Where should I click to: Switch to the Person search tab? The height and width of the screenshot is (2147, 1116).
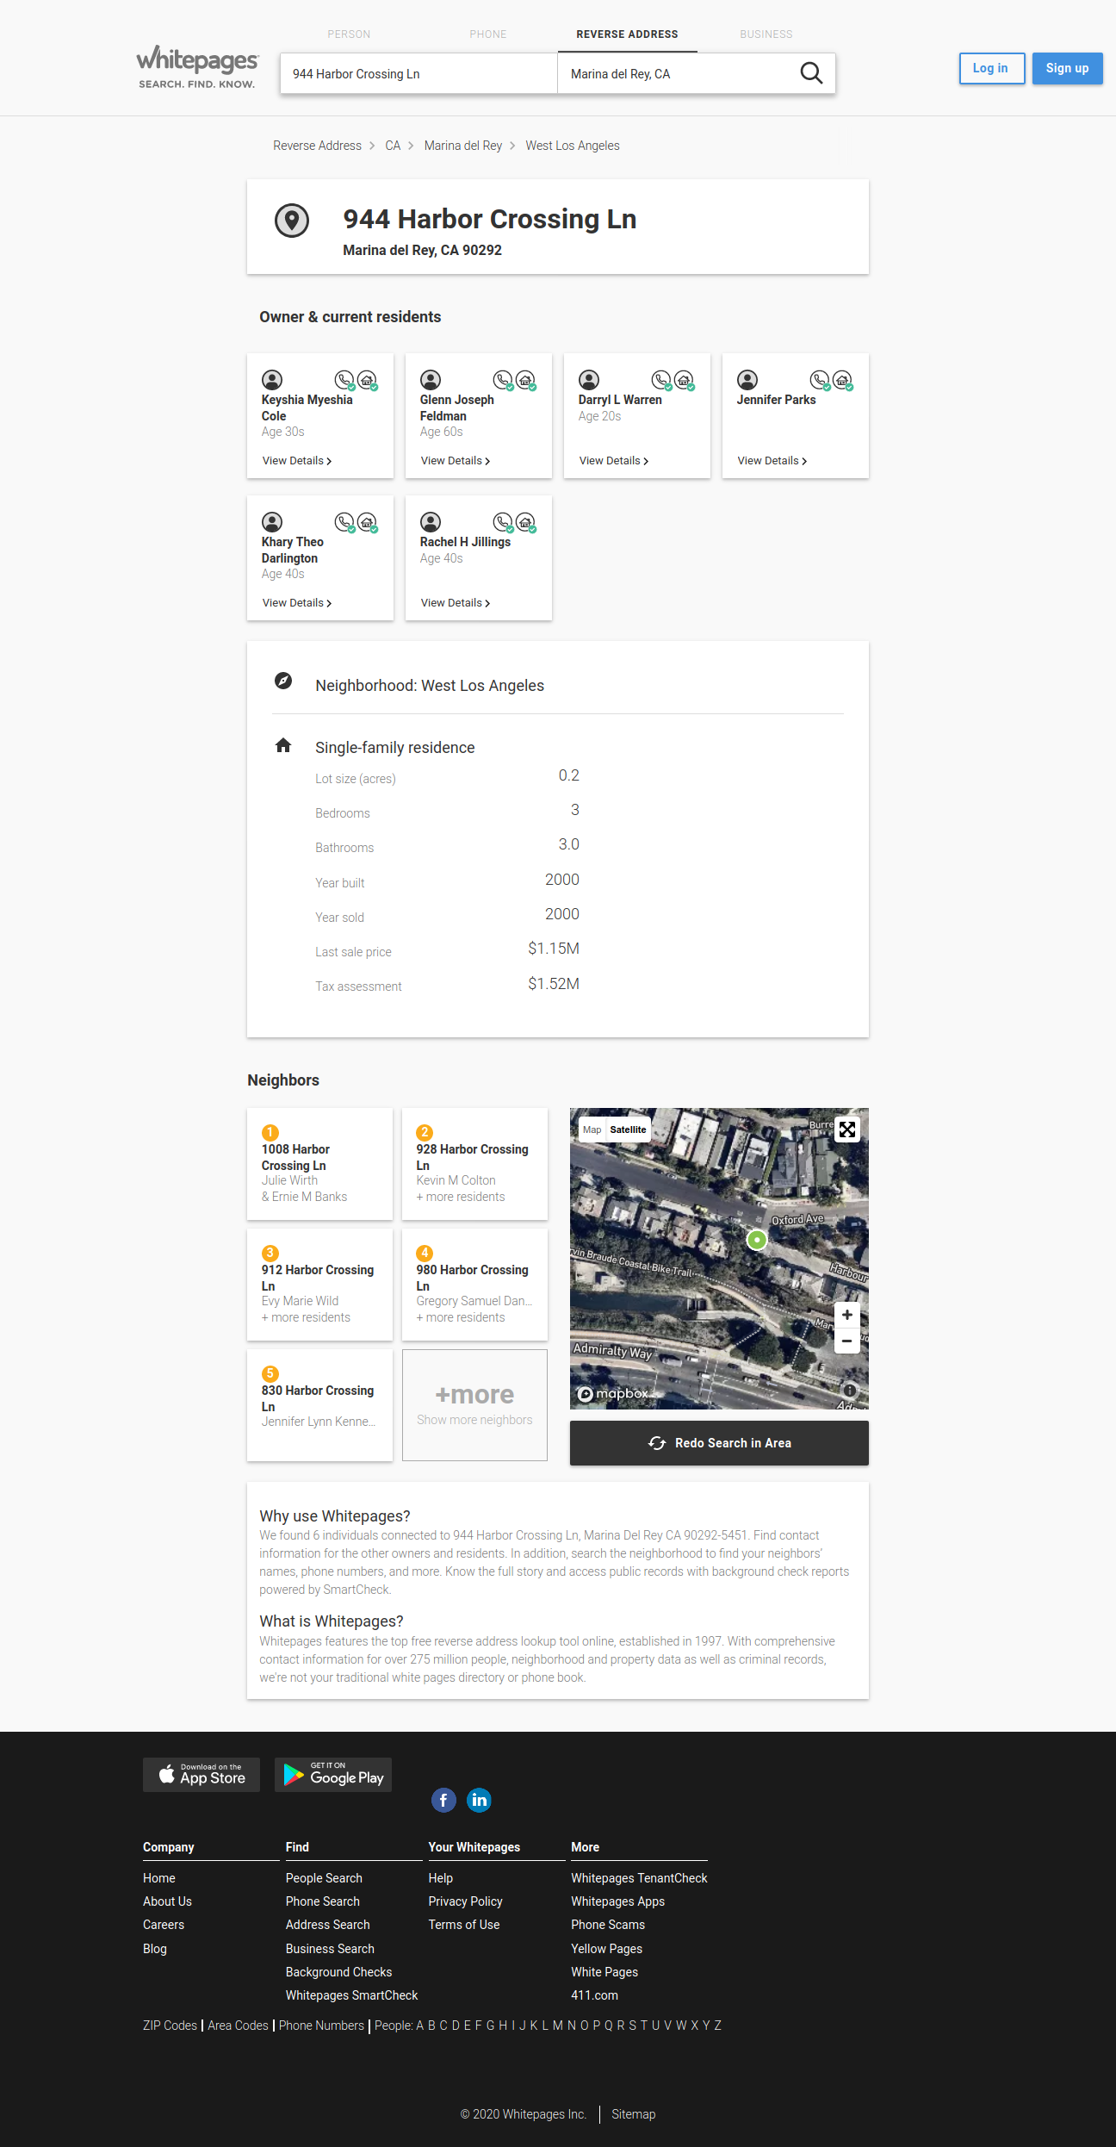pyautogui.click(x=349, y=34)
